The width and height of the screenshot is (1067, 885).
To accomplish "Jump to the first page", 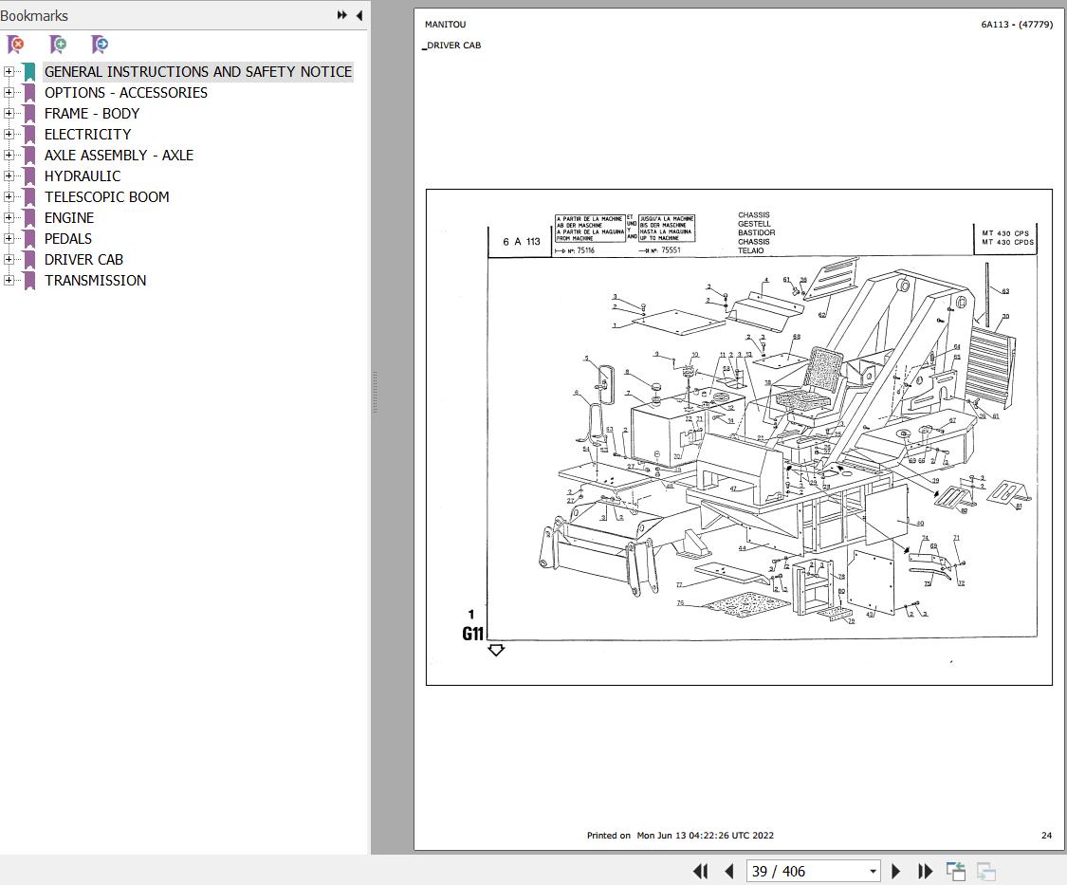I will 700,871.
